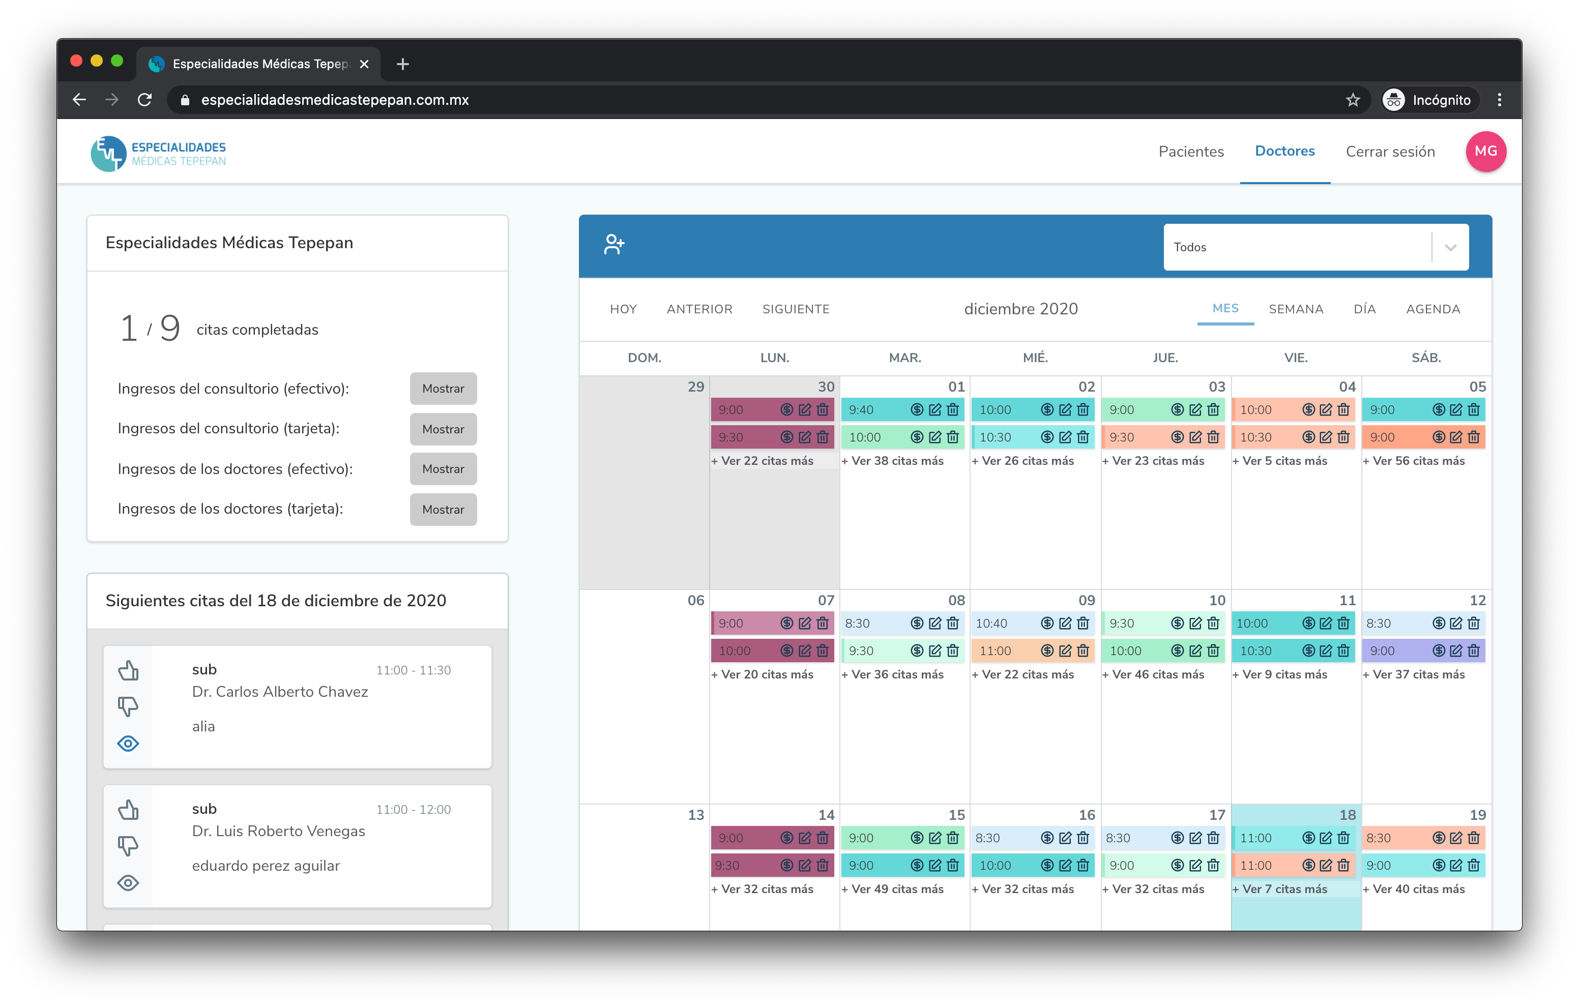The width and height of the screenshot is (1579, 1006).
Task: Edit the 9:40 appointment on December 01
Action: pos(935,410)
